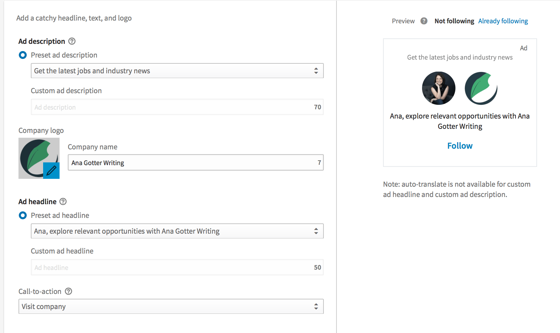Click the Custom ad headline input field

pyautogui.click(x=177, y=268)
